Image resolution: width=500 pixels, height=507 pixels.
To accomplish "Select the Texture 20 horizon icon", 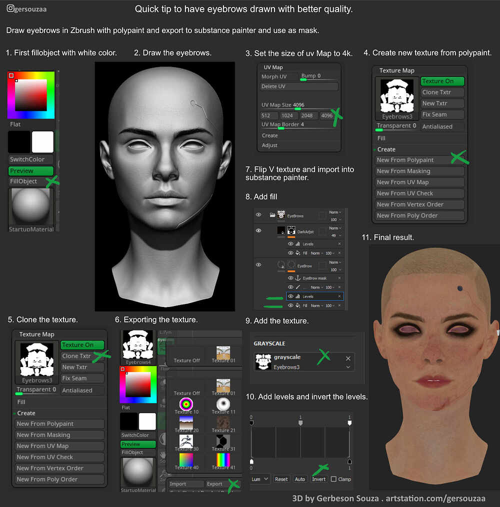I will point(186,422).
